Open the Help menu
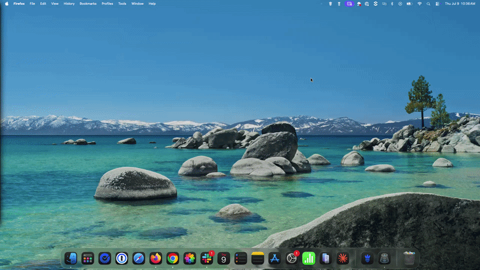This screenshot has height=270, width=480. (152, 4)
